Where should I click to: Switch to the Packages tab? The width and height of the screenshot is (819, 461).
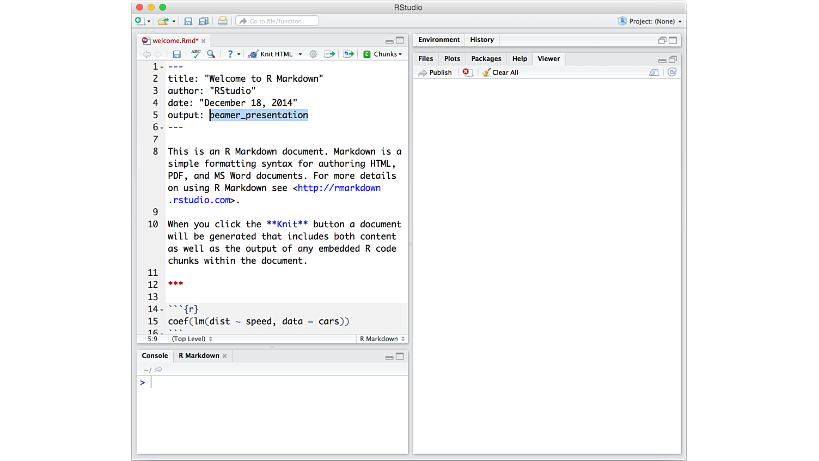click(x=486, y=59)
